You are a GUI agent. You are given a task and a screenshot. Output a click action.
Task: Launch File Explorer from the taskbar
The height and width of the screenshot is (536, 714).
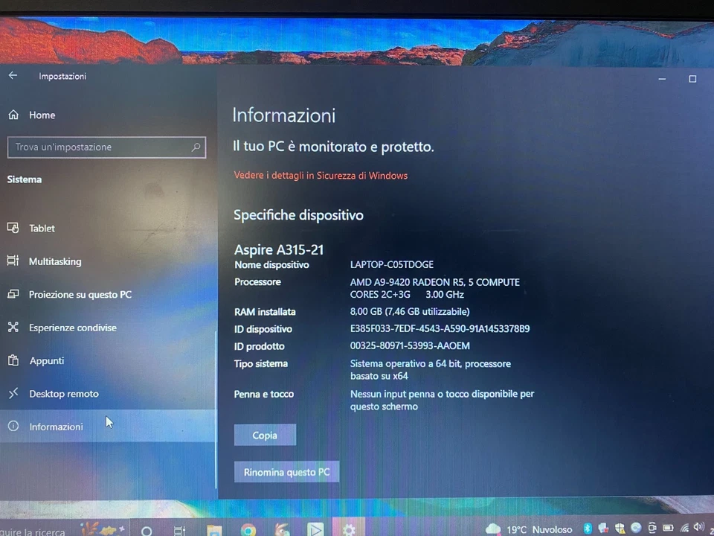(214, 529)
